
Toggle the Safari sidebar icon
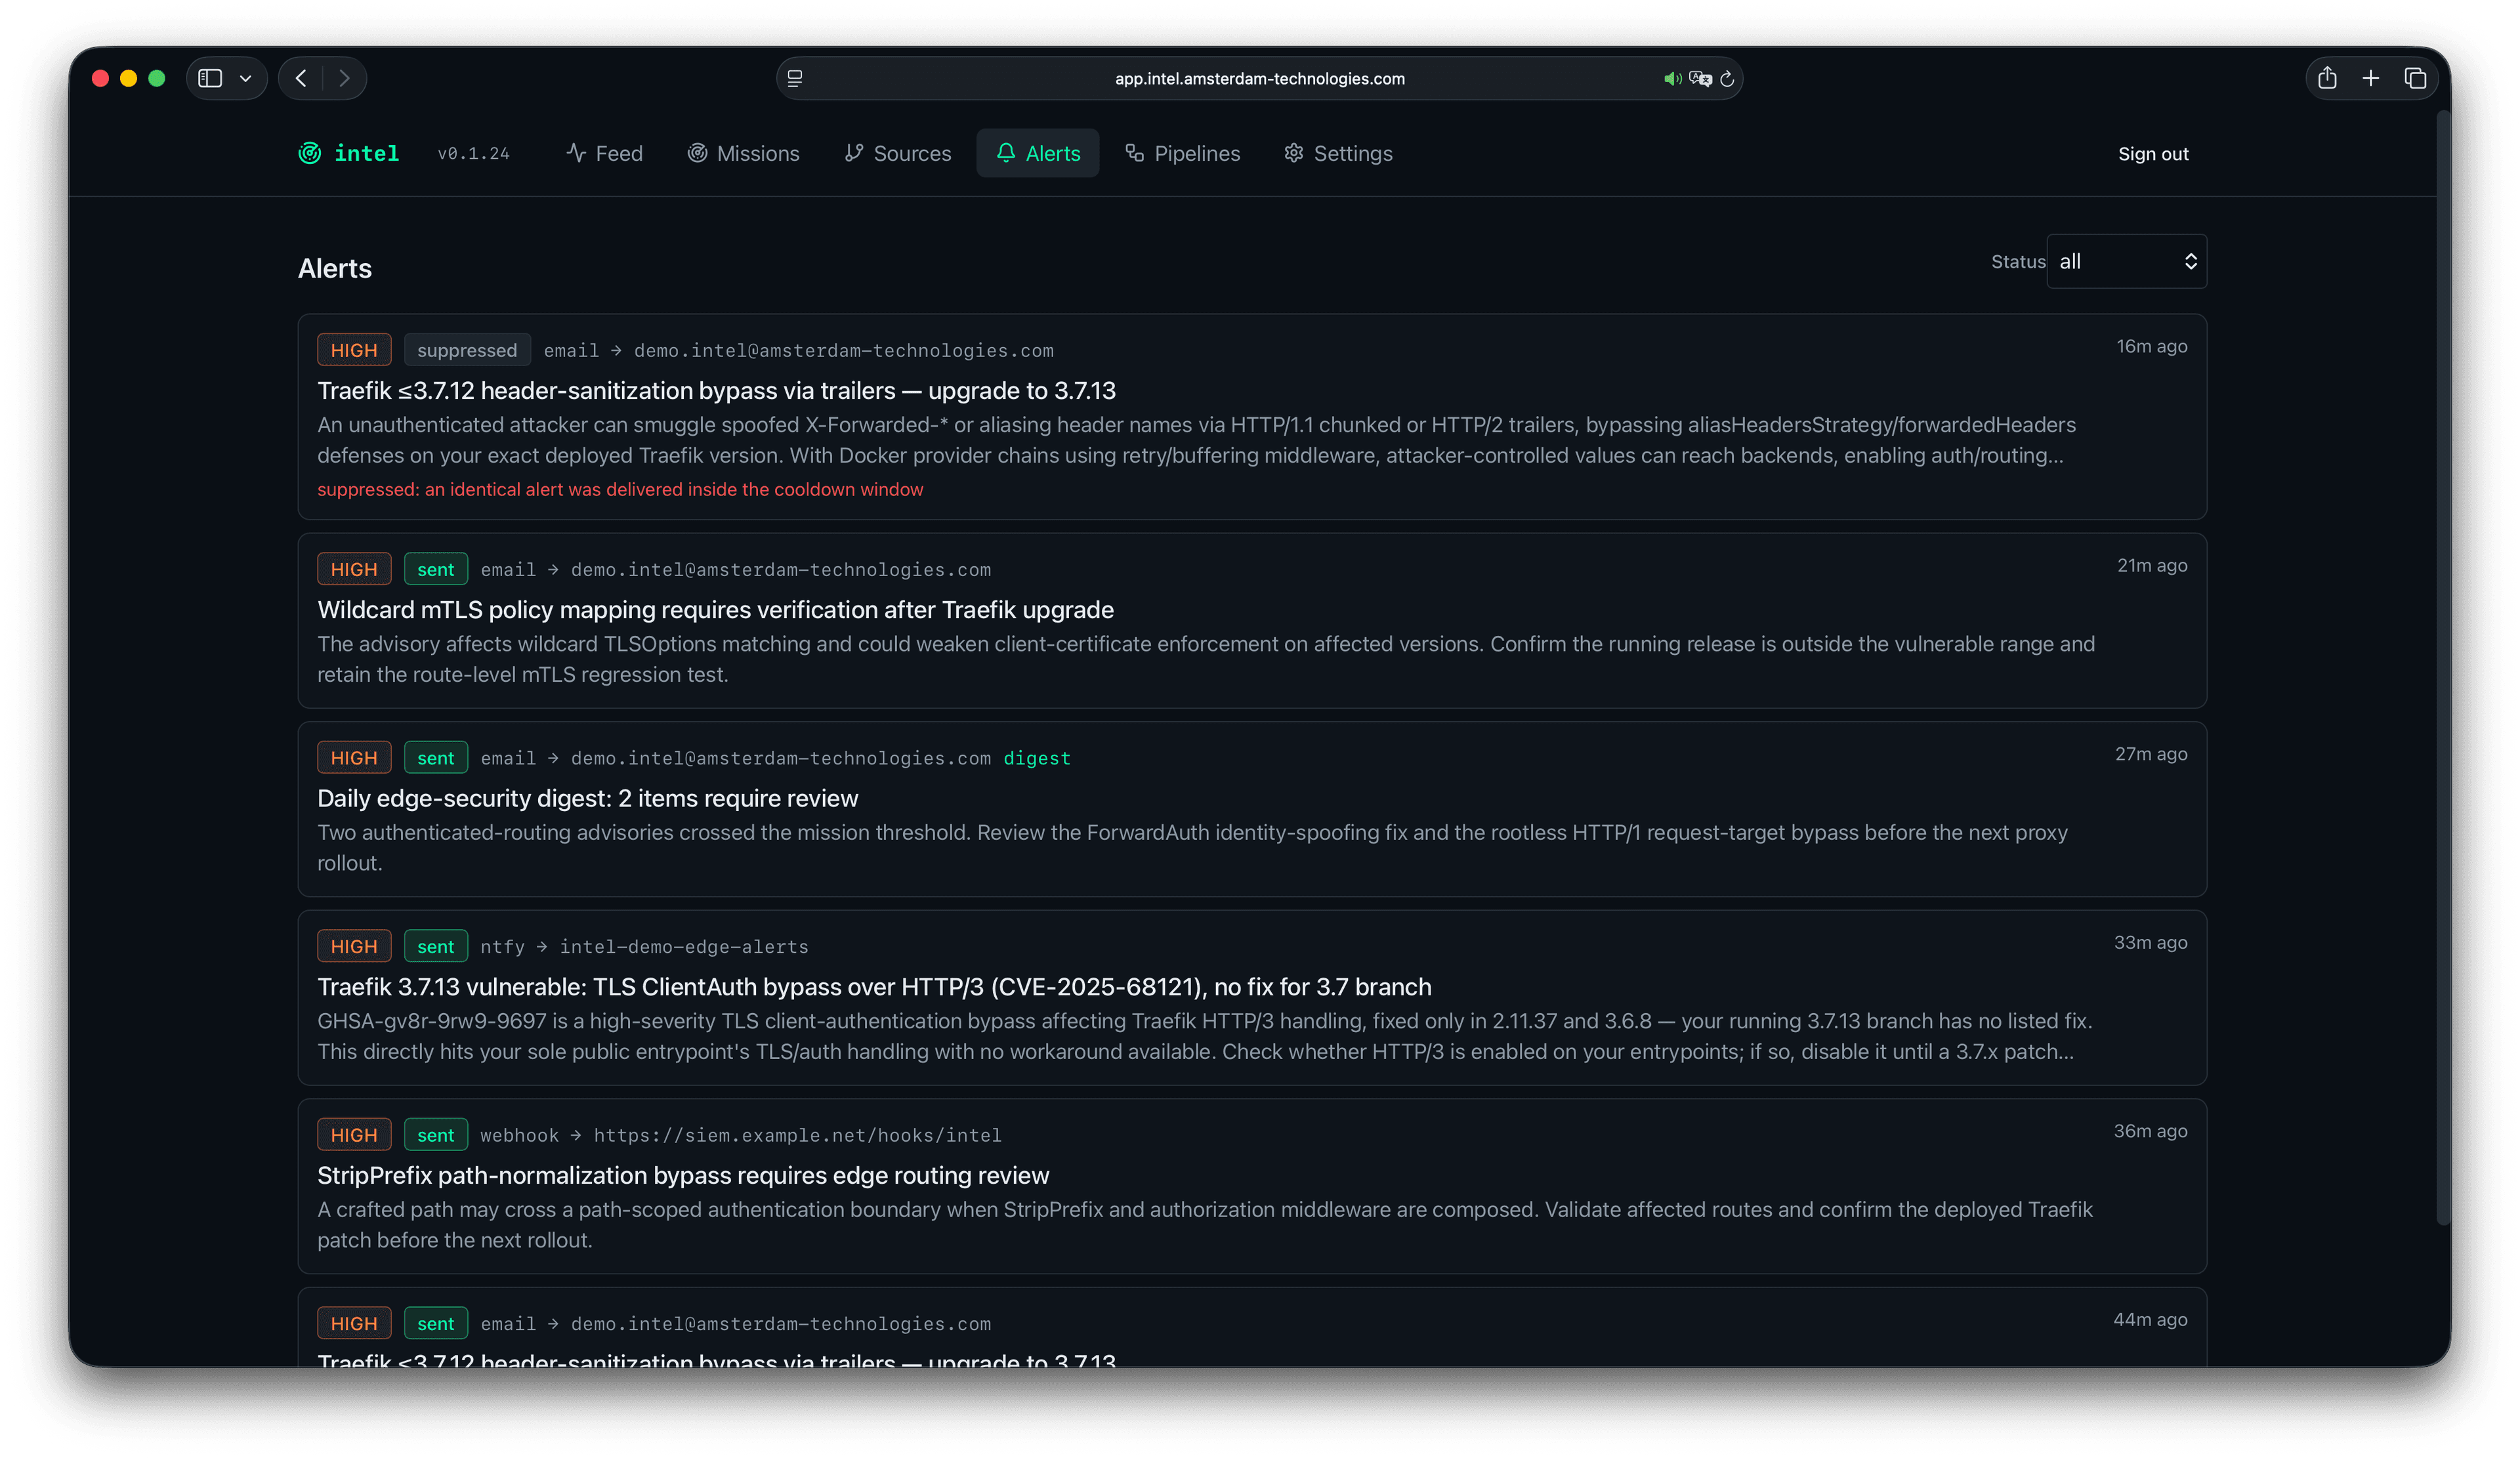pyautogui.click(x=210, y=78)
